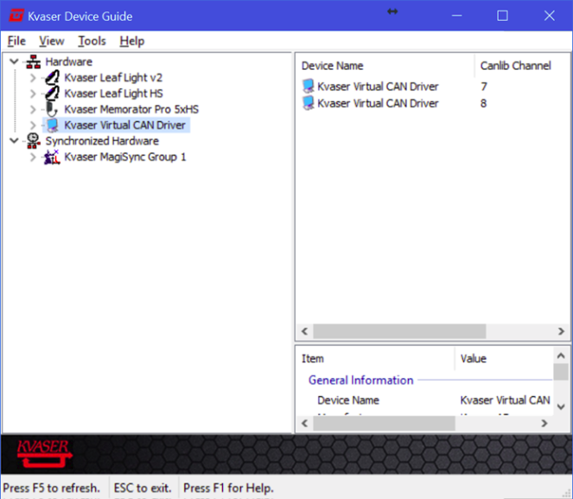The image size is (573, 499).
Task: Expand the Kvaser Virtual CAN Driver node
Action: (x=33, y=125)
